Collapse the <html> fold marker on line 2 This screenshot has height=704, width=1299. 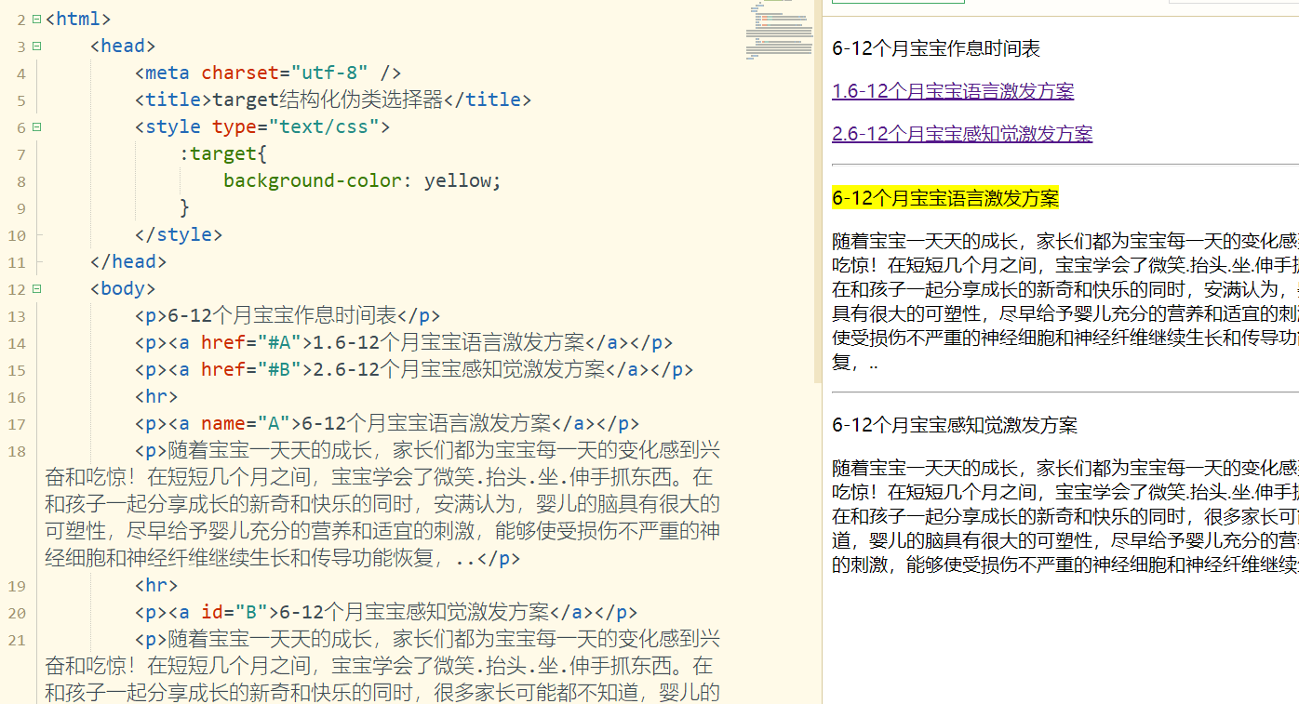click(x=36, y=19)
